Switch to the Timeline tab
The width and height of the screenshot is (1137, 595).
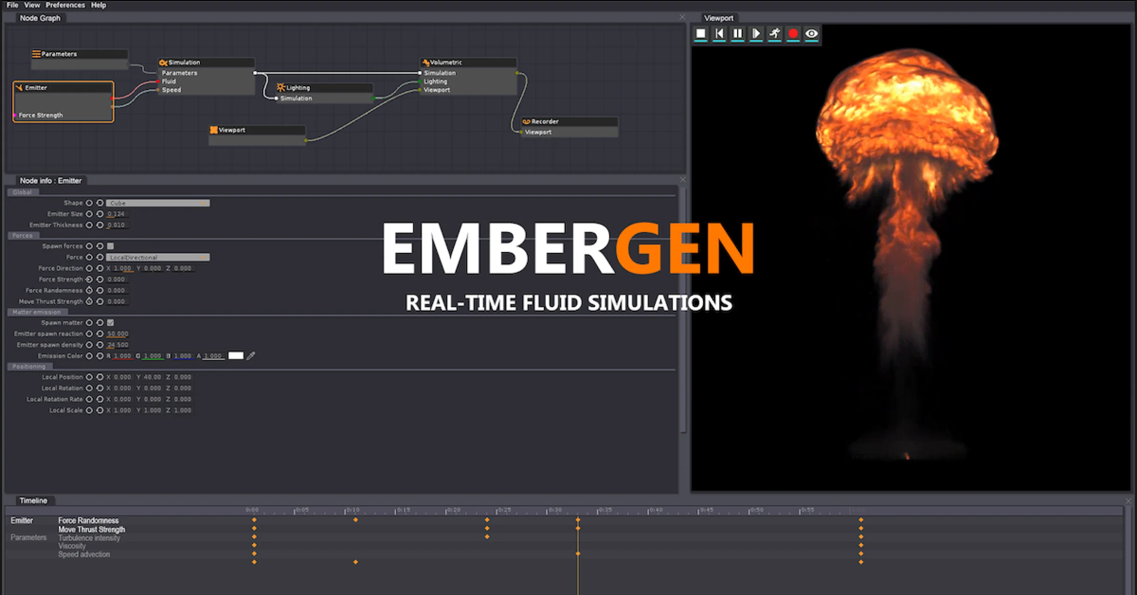pos(34,500)
